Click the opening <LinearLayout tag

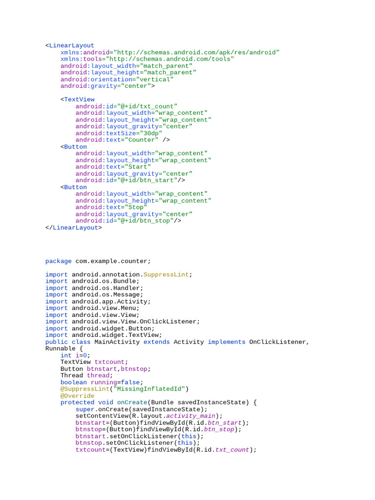pyautogui.click(x=69, y=45)
